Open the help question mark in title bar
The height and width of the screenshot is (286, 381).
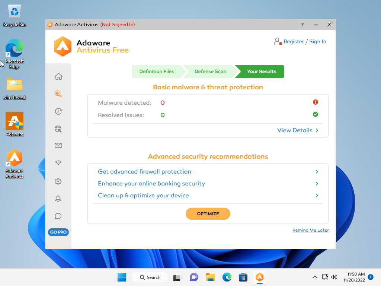(302, 25)
